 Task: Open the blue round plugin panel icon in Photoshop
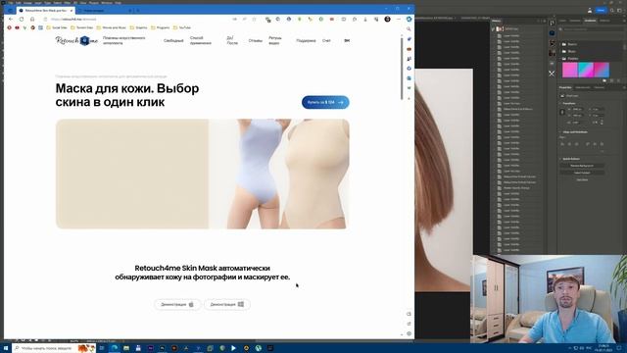[552, 32]
